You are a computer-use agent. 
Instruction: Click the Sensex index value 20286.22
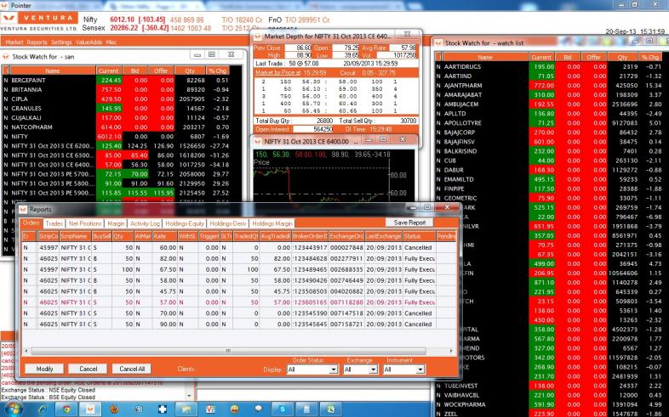(124, 28)
